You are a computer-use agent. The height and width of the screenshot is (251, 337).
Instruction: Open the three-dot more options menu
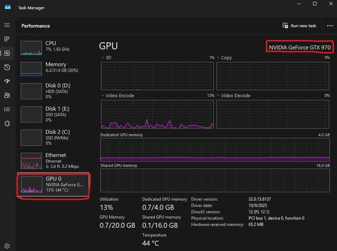click(330, 25)
